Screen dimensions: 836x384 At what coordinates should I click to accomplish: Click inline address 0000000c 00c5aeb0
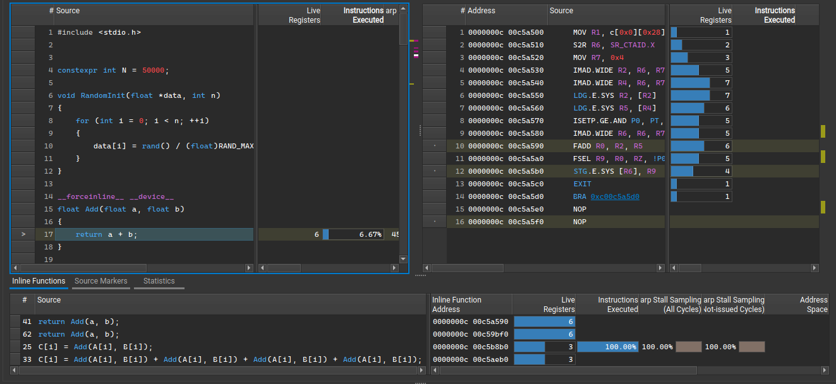coord(470,359)
